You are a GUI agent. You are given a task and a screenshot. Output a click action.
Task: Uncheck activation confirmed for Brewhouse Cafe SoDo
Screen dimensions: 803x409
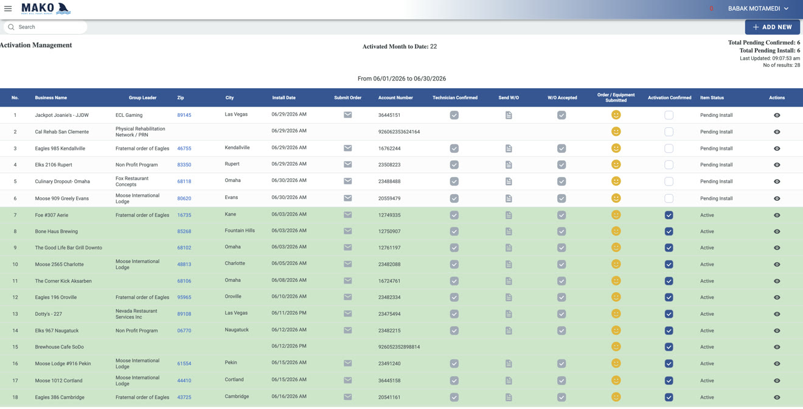[x=669, y=347]
